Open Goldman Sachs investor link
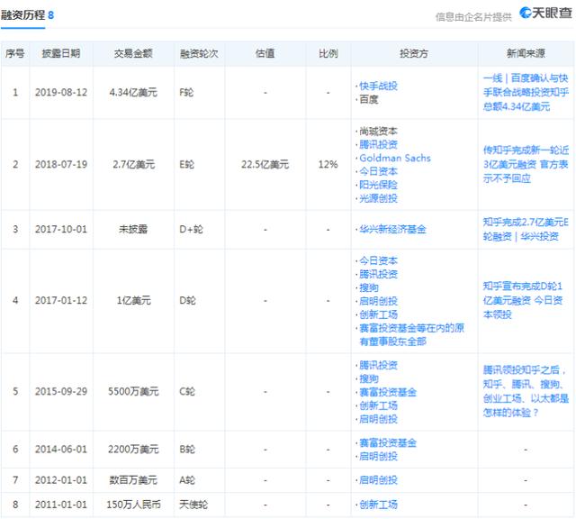 pyautogui.click(x=395, y=159)
